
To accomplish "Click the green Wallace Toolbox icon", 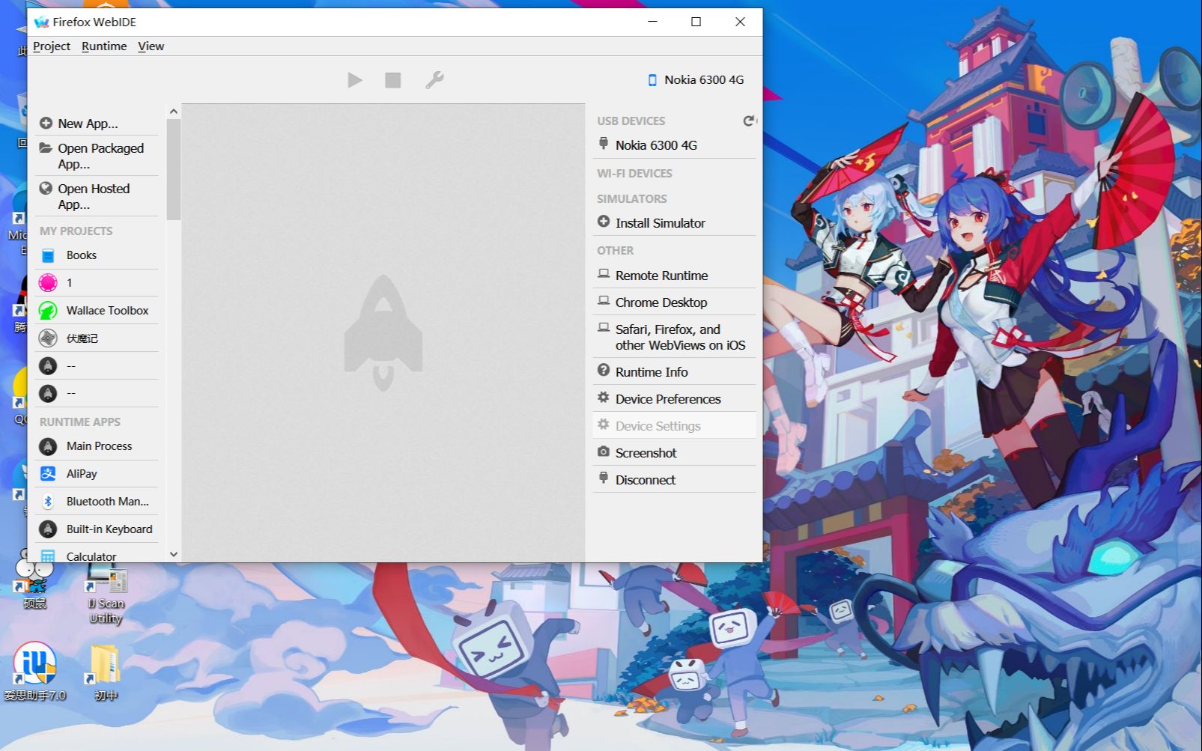I will (x=48, y=311).
